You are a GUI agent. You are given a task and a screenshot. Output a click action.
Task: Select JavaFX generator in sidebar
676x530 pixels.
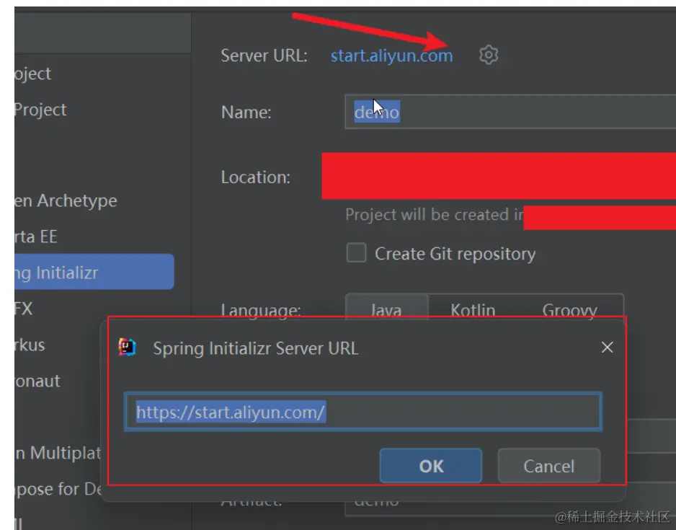point(24,309)
